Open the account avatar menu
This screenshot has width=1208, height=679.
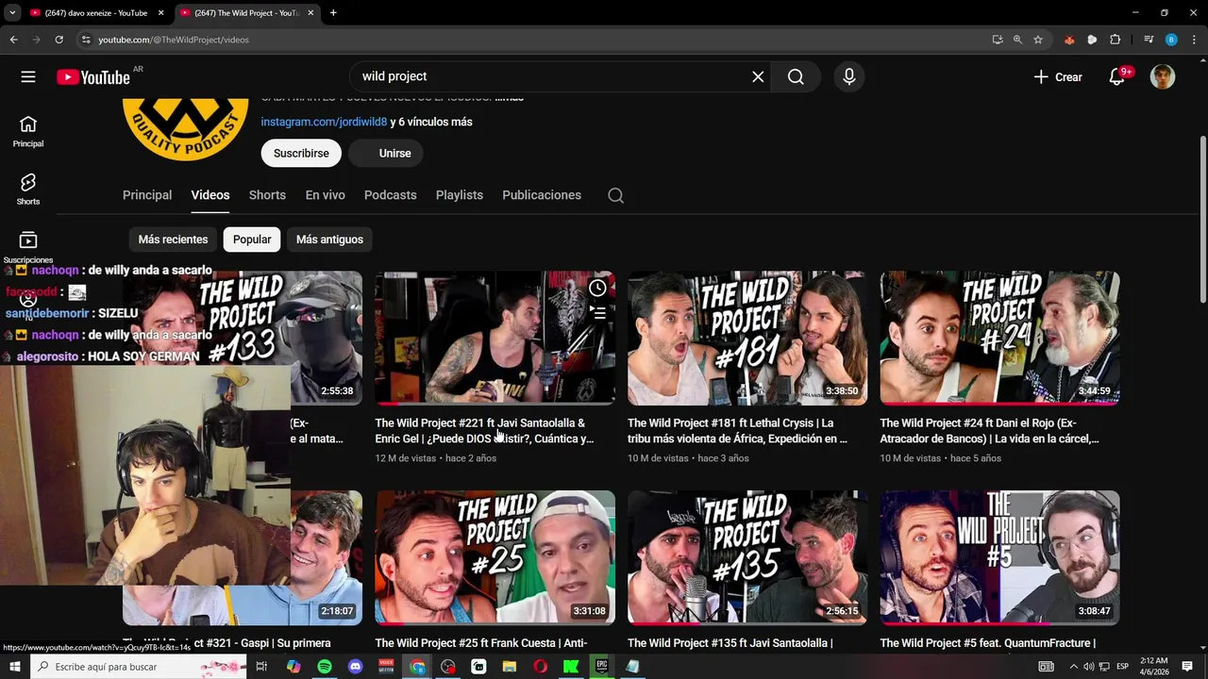click(1163, 77)
